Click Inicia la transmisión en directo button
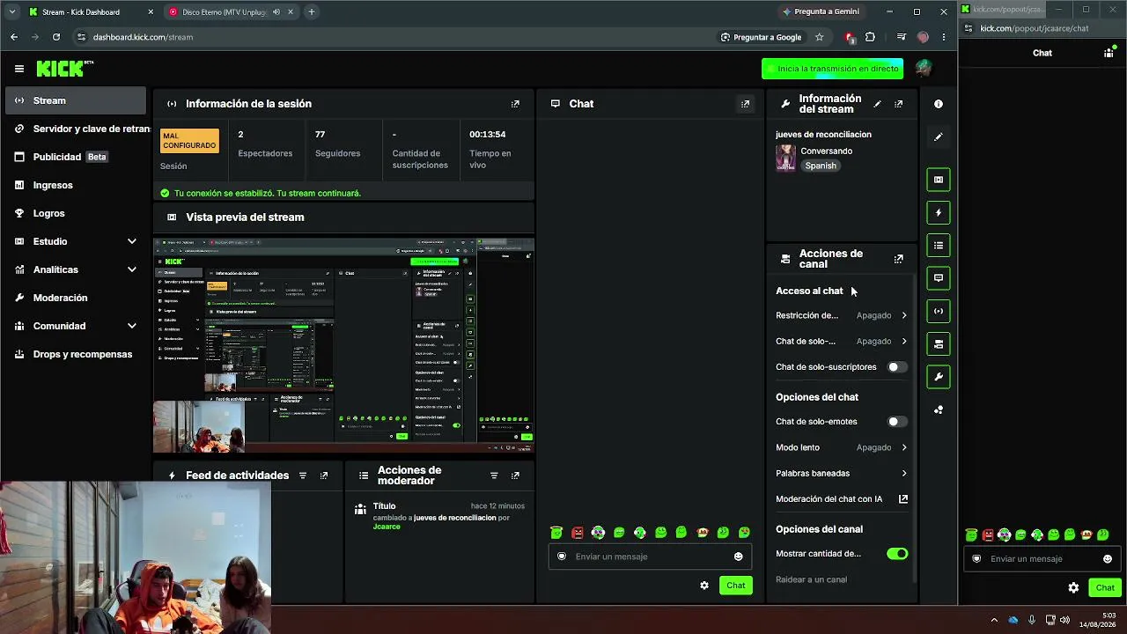This screenshot has height=634, width=1127. pyautogui.click(x=832, y=69)
